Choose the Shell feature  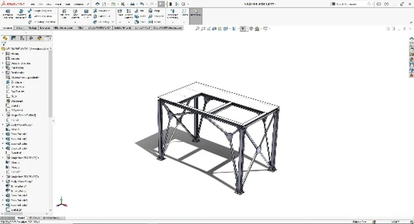(140, 22)
